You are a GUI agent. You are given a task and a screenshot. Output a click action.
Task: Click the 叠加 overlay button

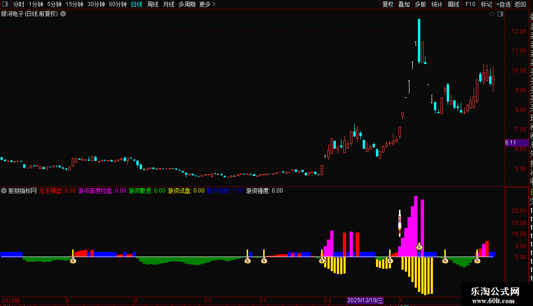(x=404, y=4)
